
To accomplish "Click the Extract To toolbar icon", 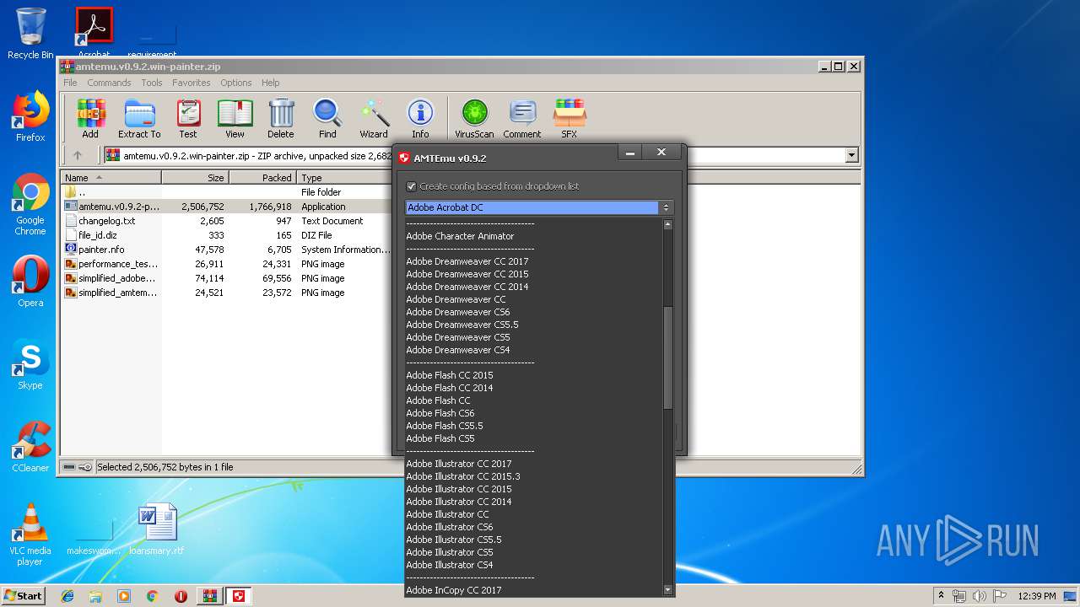I will click(x=139, y=118).
